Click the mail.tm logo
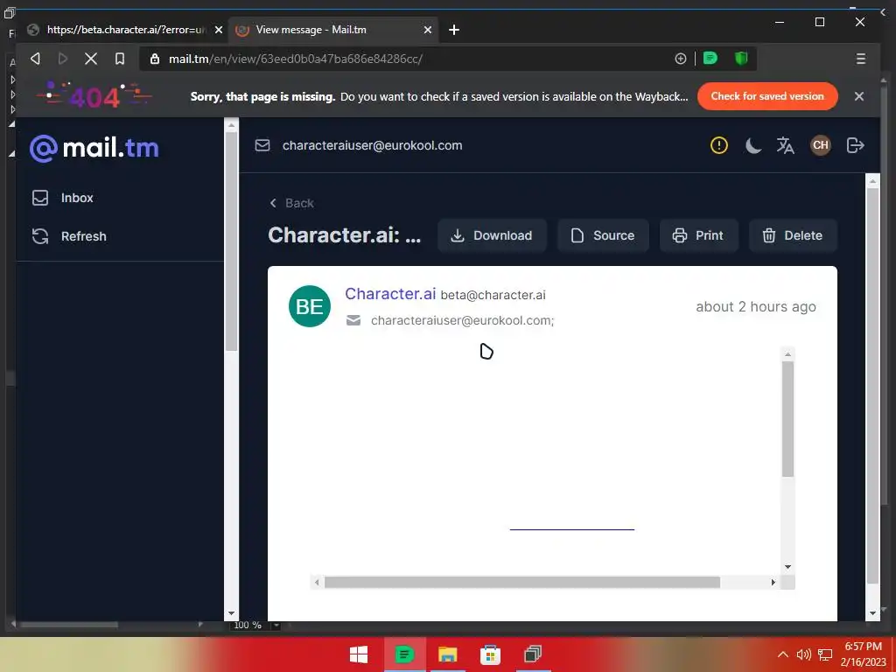This screenshot has height=672, width=896. tap(94, 148)
